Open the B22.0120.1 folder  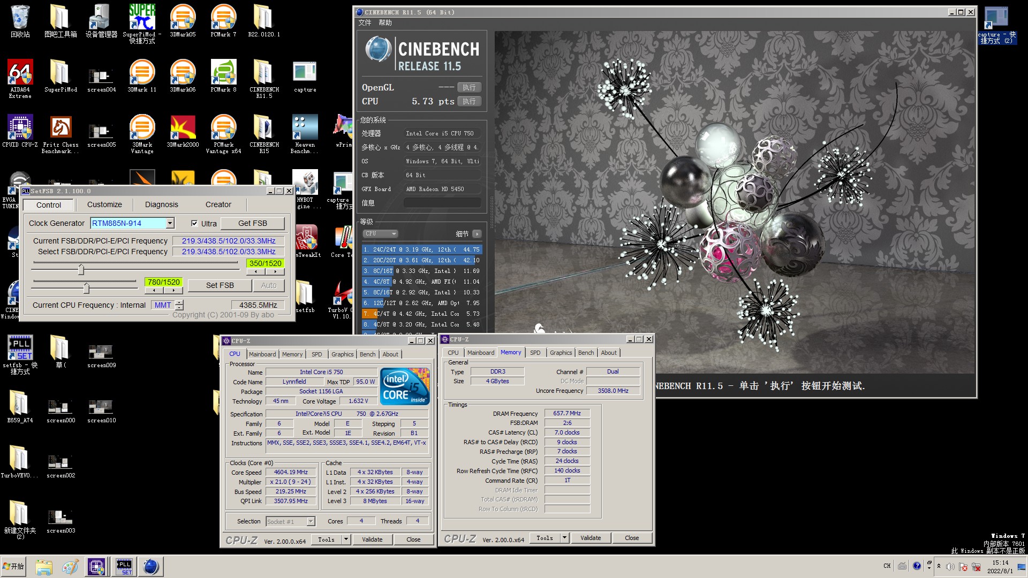click(x=264, y=21)
